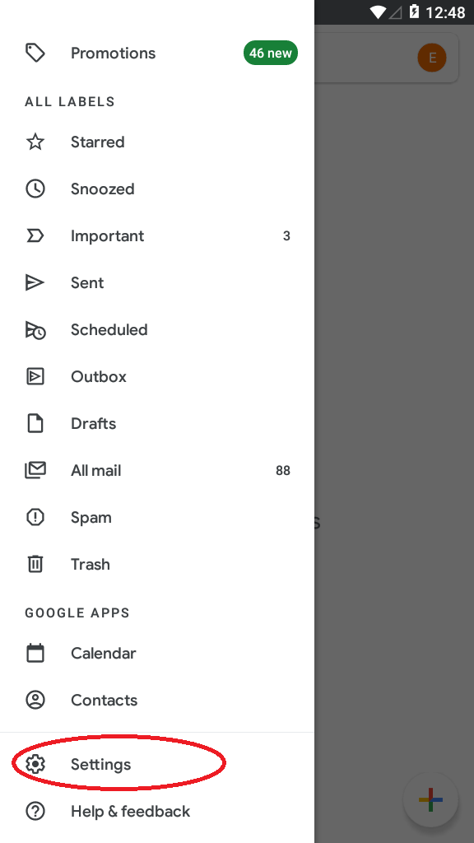Open the Promotions tag icon
The image size is (474, 843).
point(35,53)
